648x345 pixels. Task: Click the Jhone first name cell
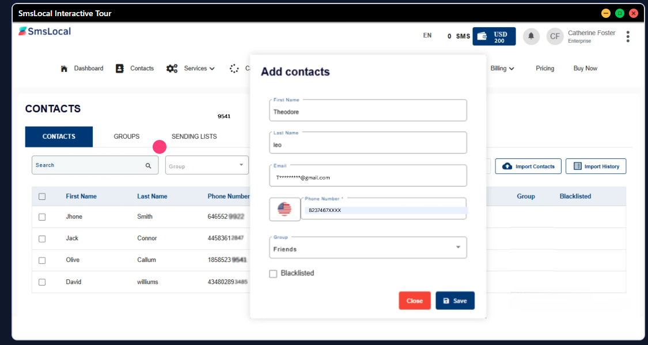[x=74, y=217]
